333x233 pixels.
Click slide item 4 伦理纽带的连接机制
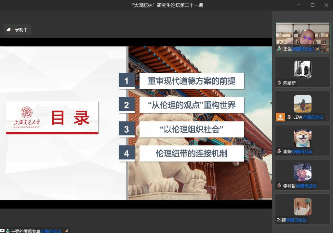pyautogui.click(x=192, y=153)
